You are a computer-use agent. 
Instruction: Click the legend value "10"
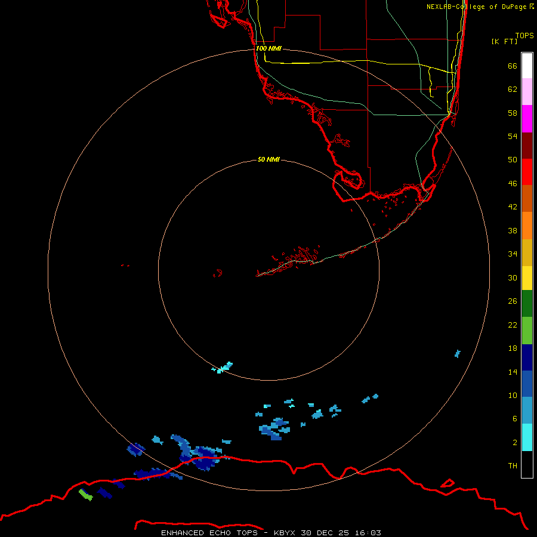click(513, 396)
